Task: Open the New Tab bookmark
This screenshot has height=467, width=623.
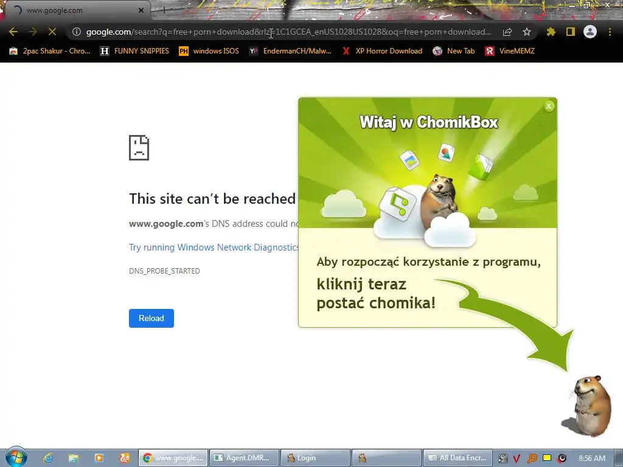Action: tap(454, 51)
